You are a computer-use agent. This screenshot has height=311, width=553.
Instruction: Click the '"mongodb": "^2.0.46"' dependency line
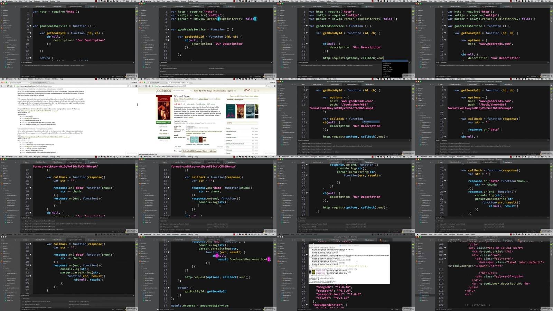click(x=334, y=287)
